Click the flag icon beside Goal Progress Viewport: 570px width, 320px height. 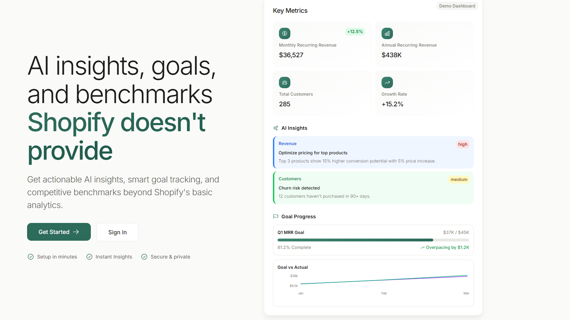[275, 216]
